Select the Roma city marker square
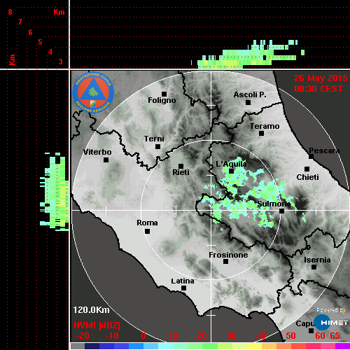The image size is (350, 350). [147, 231]
